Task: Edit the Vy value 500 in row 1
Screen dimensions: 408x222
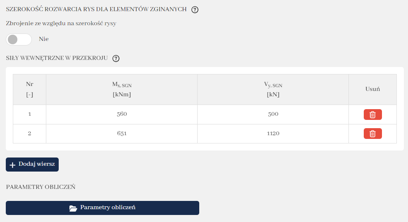Action: point(273,114)
